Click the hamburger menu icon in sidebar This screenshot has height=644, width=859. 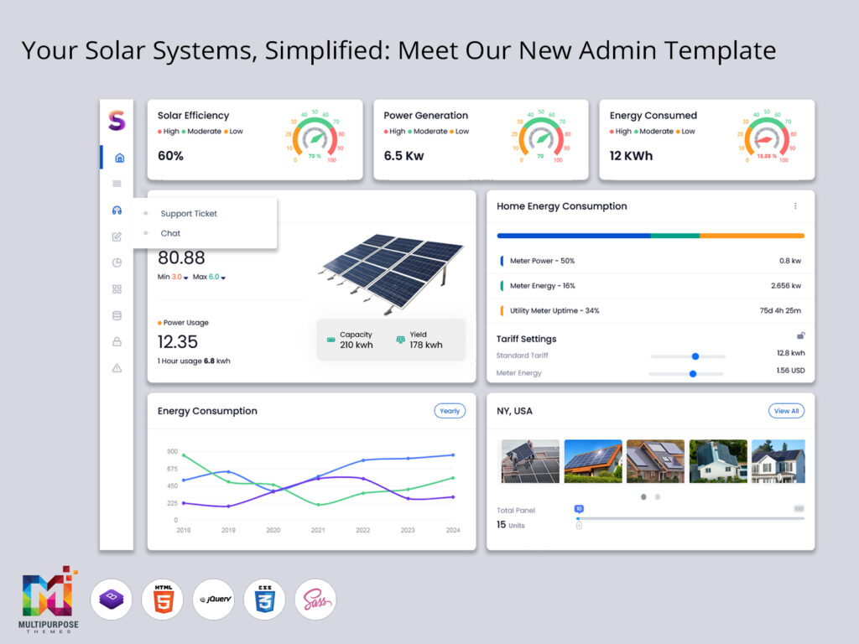(x=117, y=184)
